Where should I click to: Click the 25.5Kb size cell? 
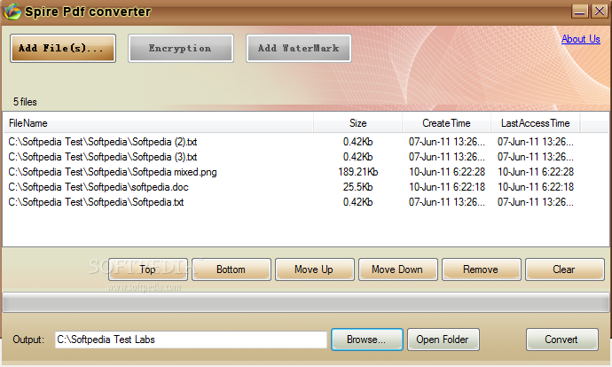click(358, 187)
